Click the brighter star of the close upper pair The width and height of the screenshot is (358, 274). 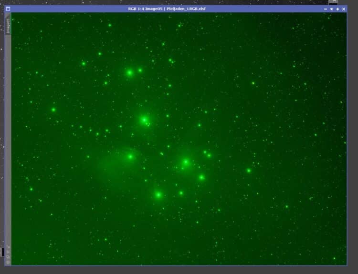coord(130,73)
